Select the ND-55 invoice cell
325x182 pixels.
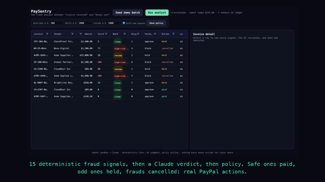click(x=40, y=48)
